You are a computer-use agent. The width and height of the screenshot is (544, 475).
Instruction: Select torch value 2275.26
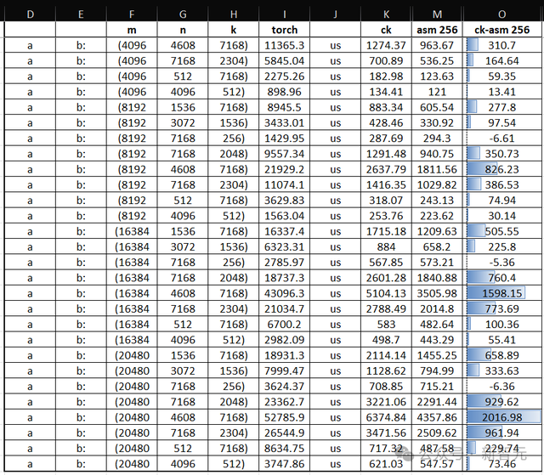coord(285,76)
